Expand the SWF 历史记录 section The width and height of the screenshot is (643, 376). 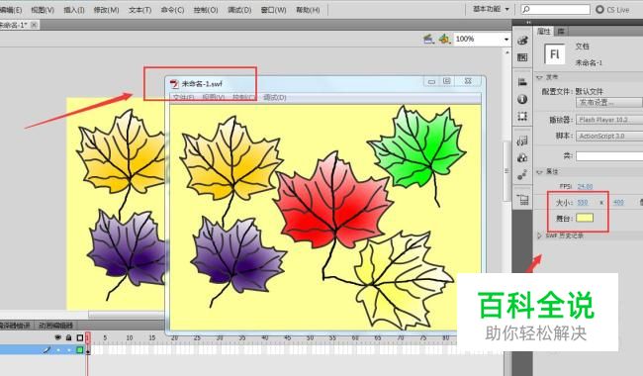click(x=540, y=235)
